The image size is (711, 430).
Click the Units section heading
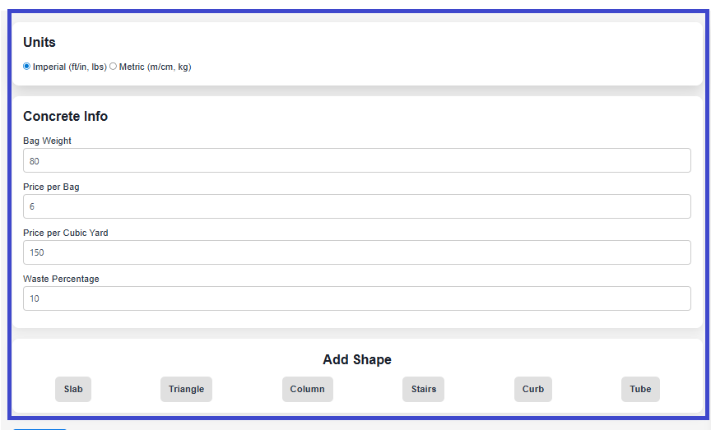click(39, 43)
